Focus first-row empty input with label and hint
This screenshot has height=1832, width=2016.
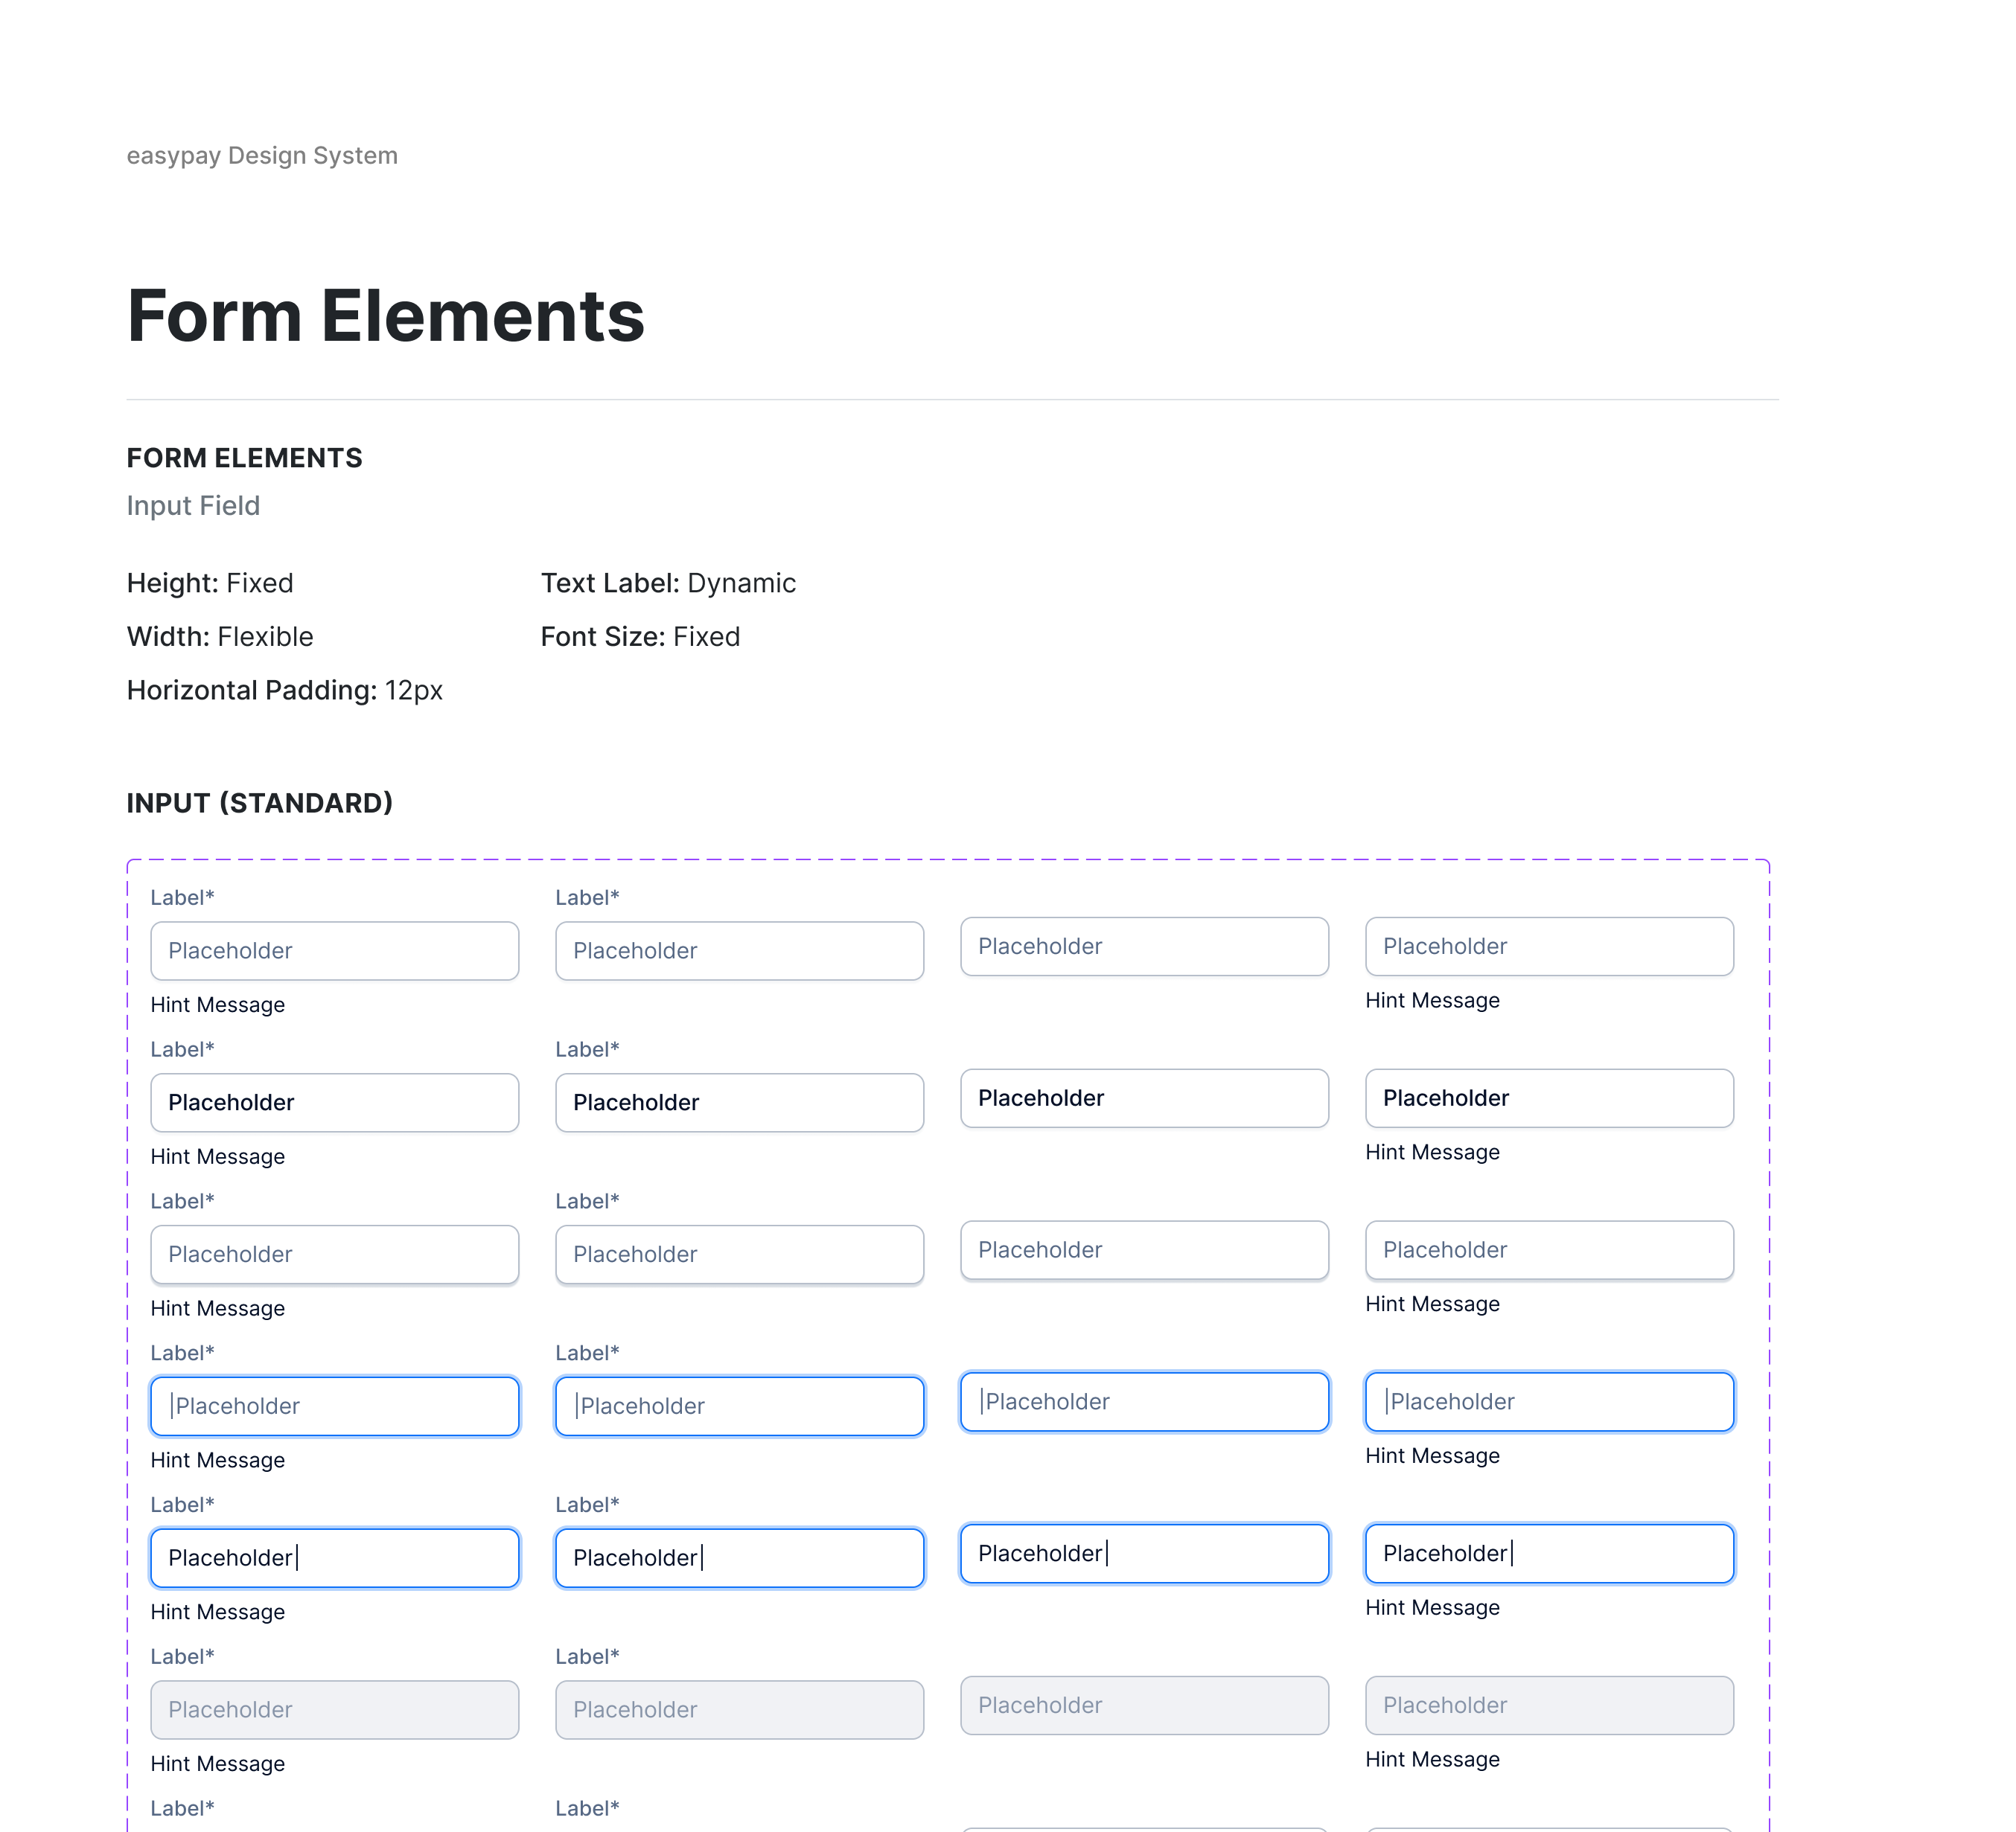pos(334,950)
